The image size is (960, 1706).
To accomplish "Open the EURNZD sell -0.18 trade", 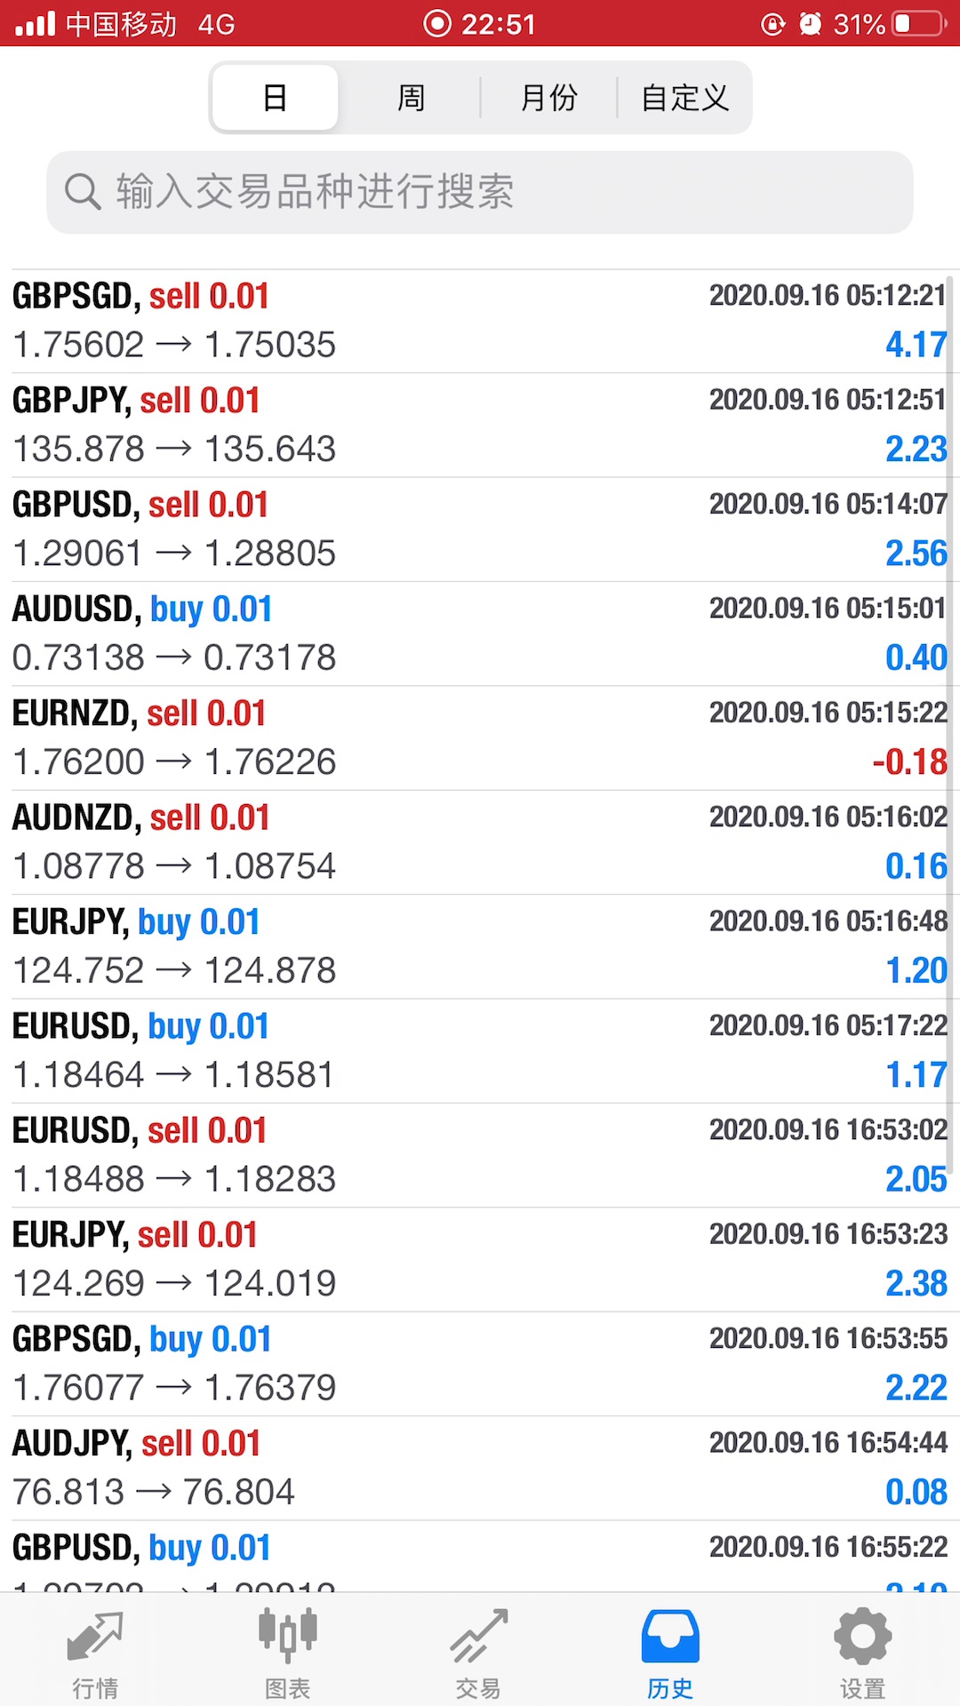I will tap(480, 738).
